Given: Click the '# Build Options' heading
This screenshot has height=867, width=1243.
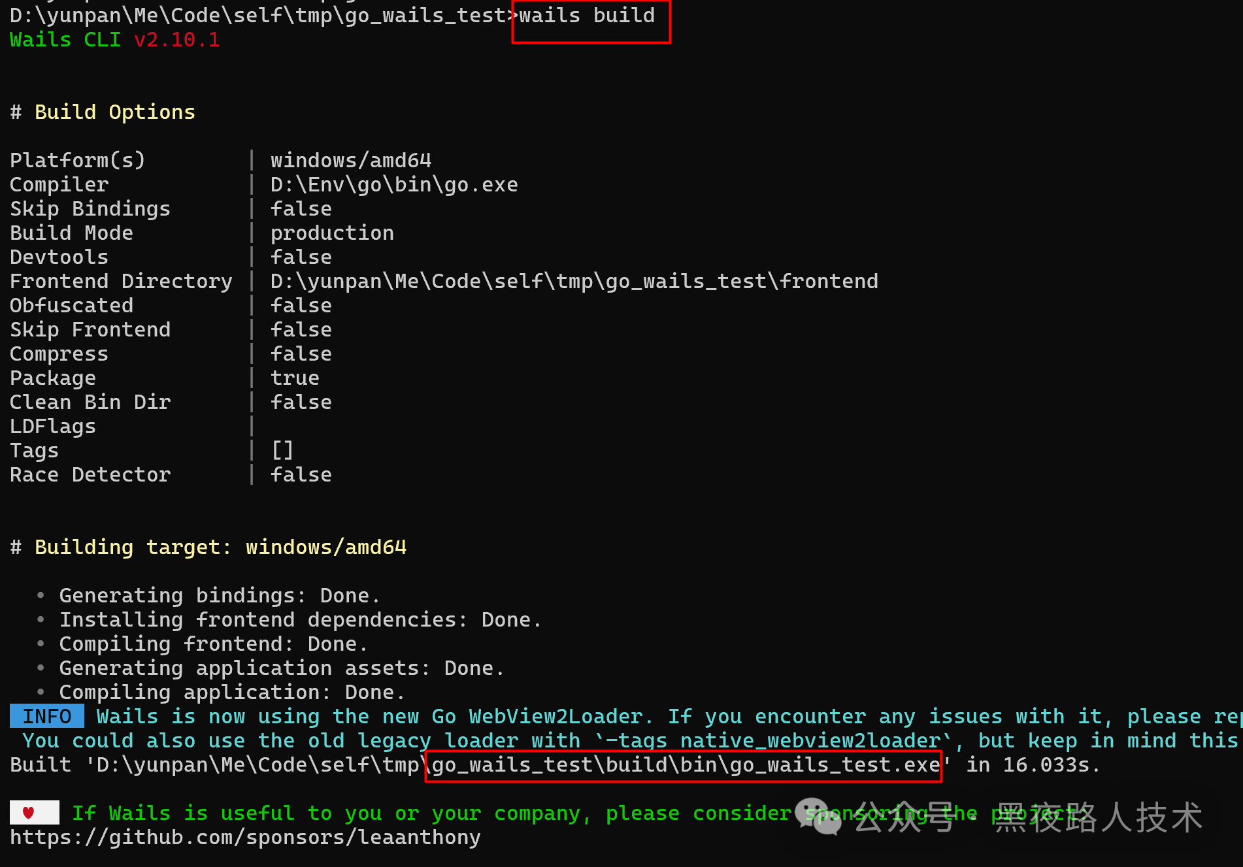Looking at the screenshot, I should (x=103, y=112).
